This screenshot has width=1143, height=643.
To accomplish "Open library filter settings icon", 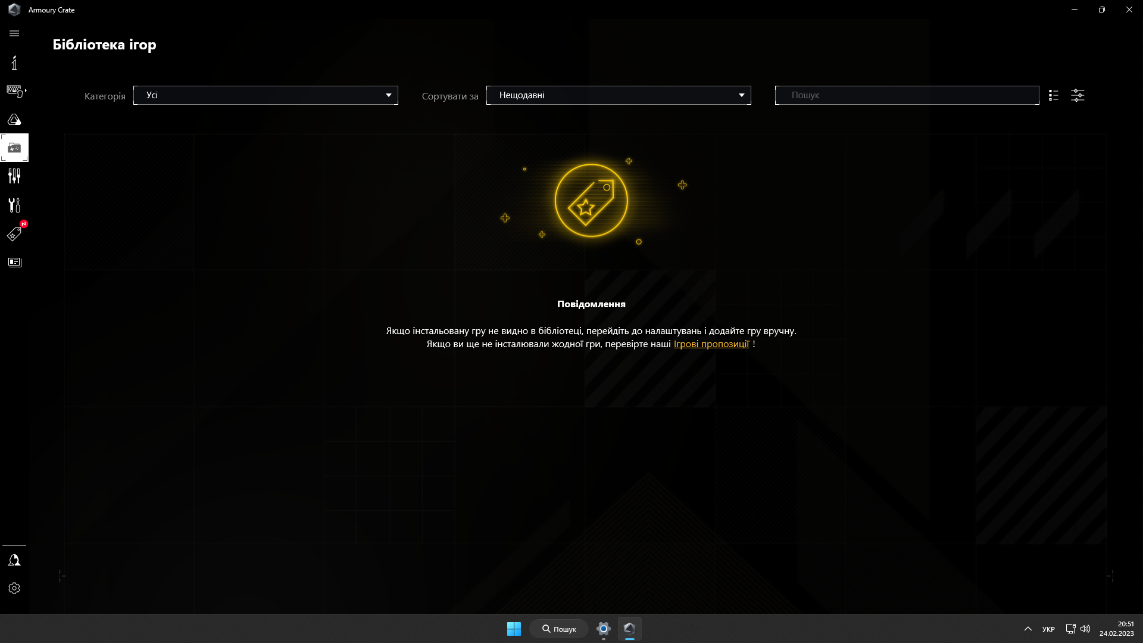I will tap(1078, 95).
